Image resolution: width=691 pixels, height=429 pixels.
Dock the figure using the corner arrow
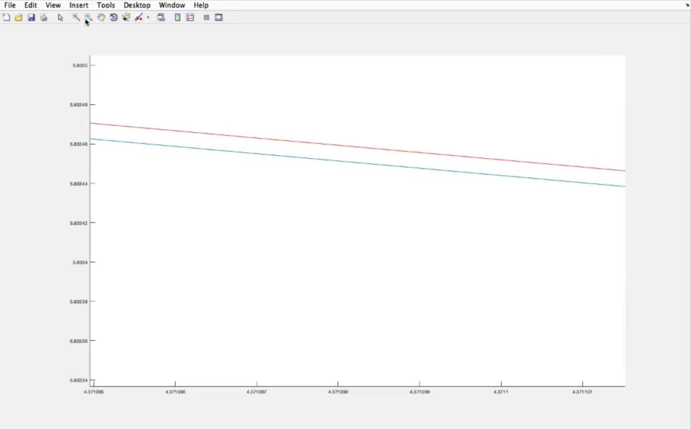point(687,5)
